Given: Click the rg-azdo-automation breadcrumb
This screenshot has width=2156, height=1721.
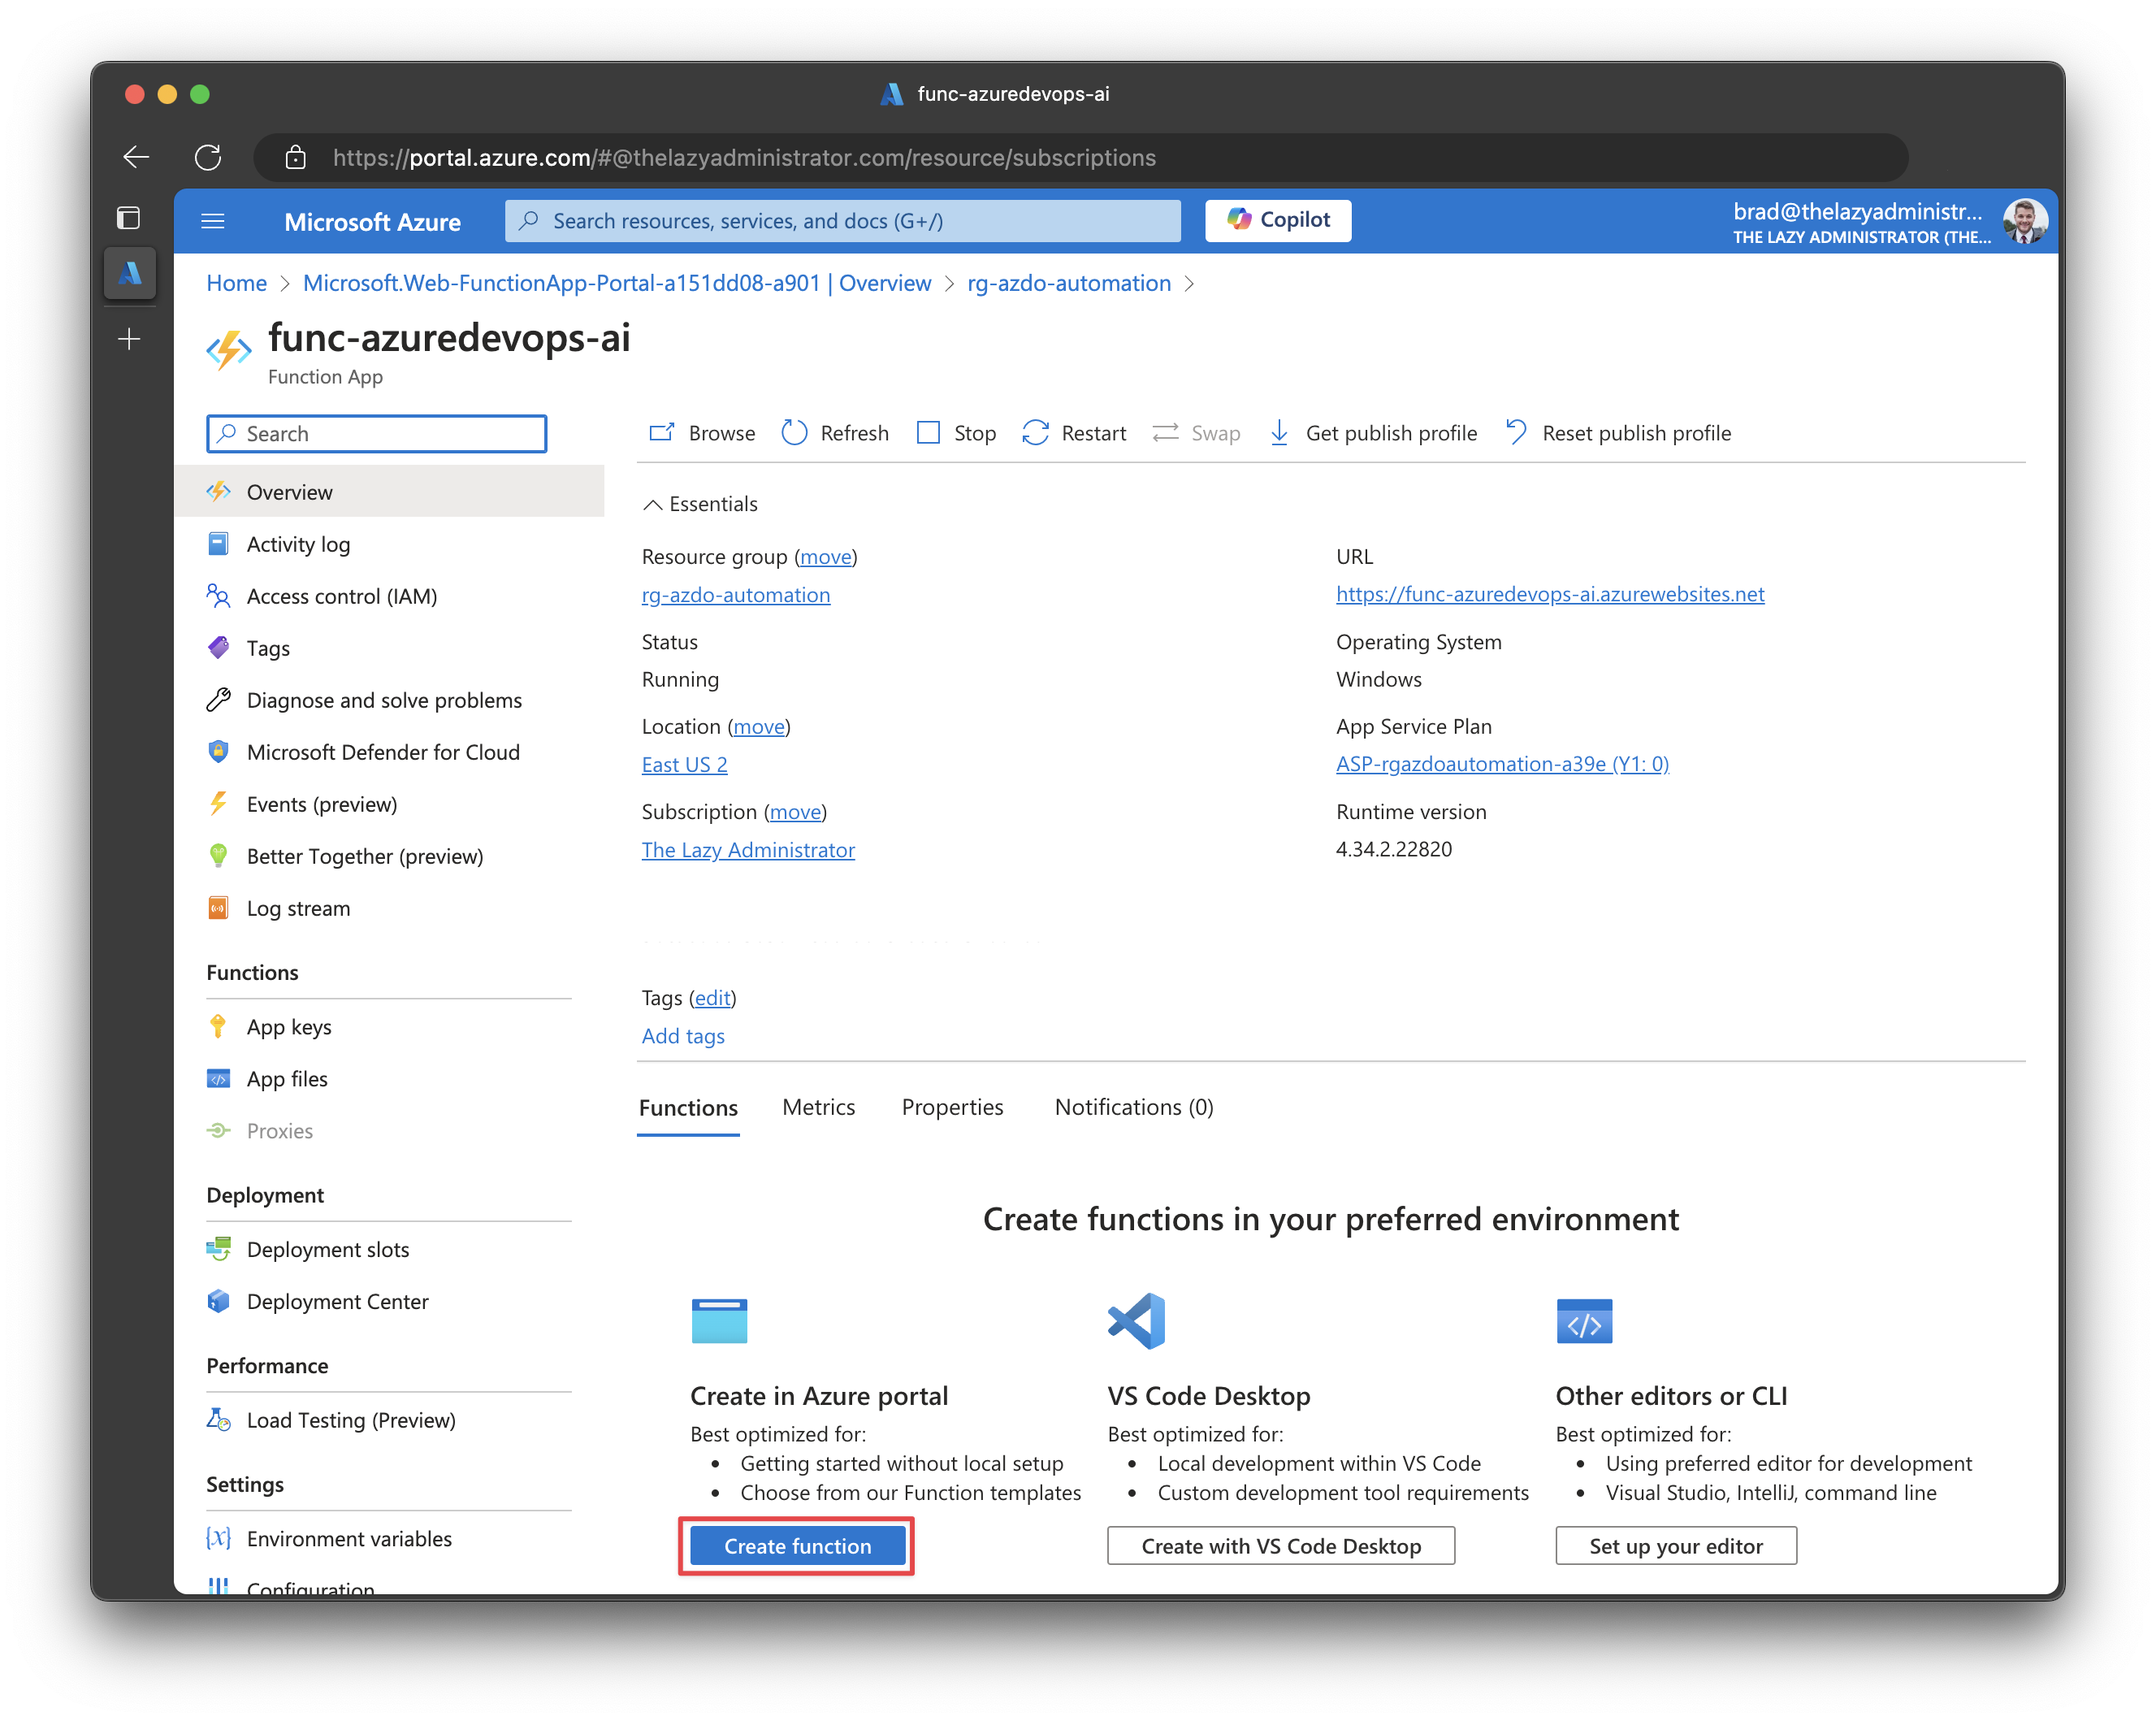Looking at the screenshot, I should pos(1068,283).
